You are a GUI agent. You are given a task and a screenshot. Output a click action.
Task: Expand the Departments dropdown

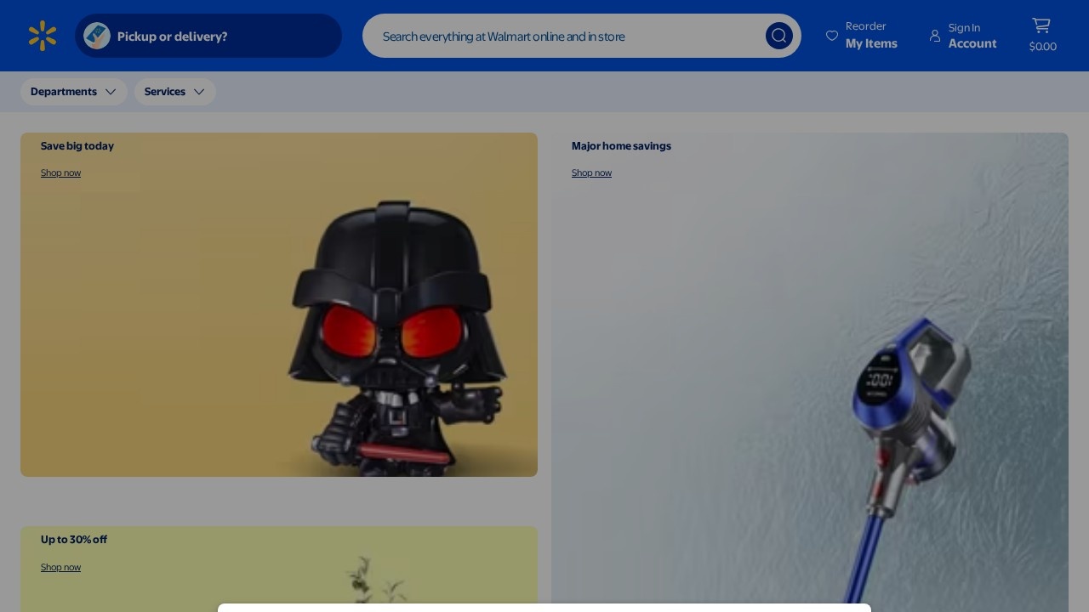[x=74, y=92]
